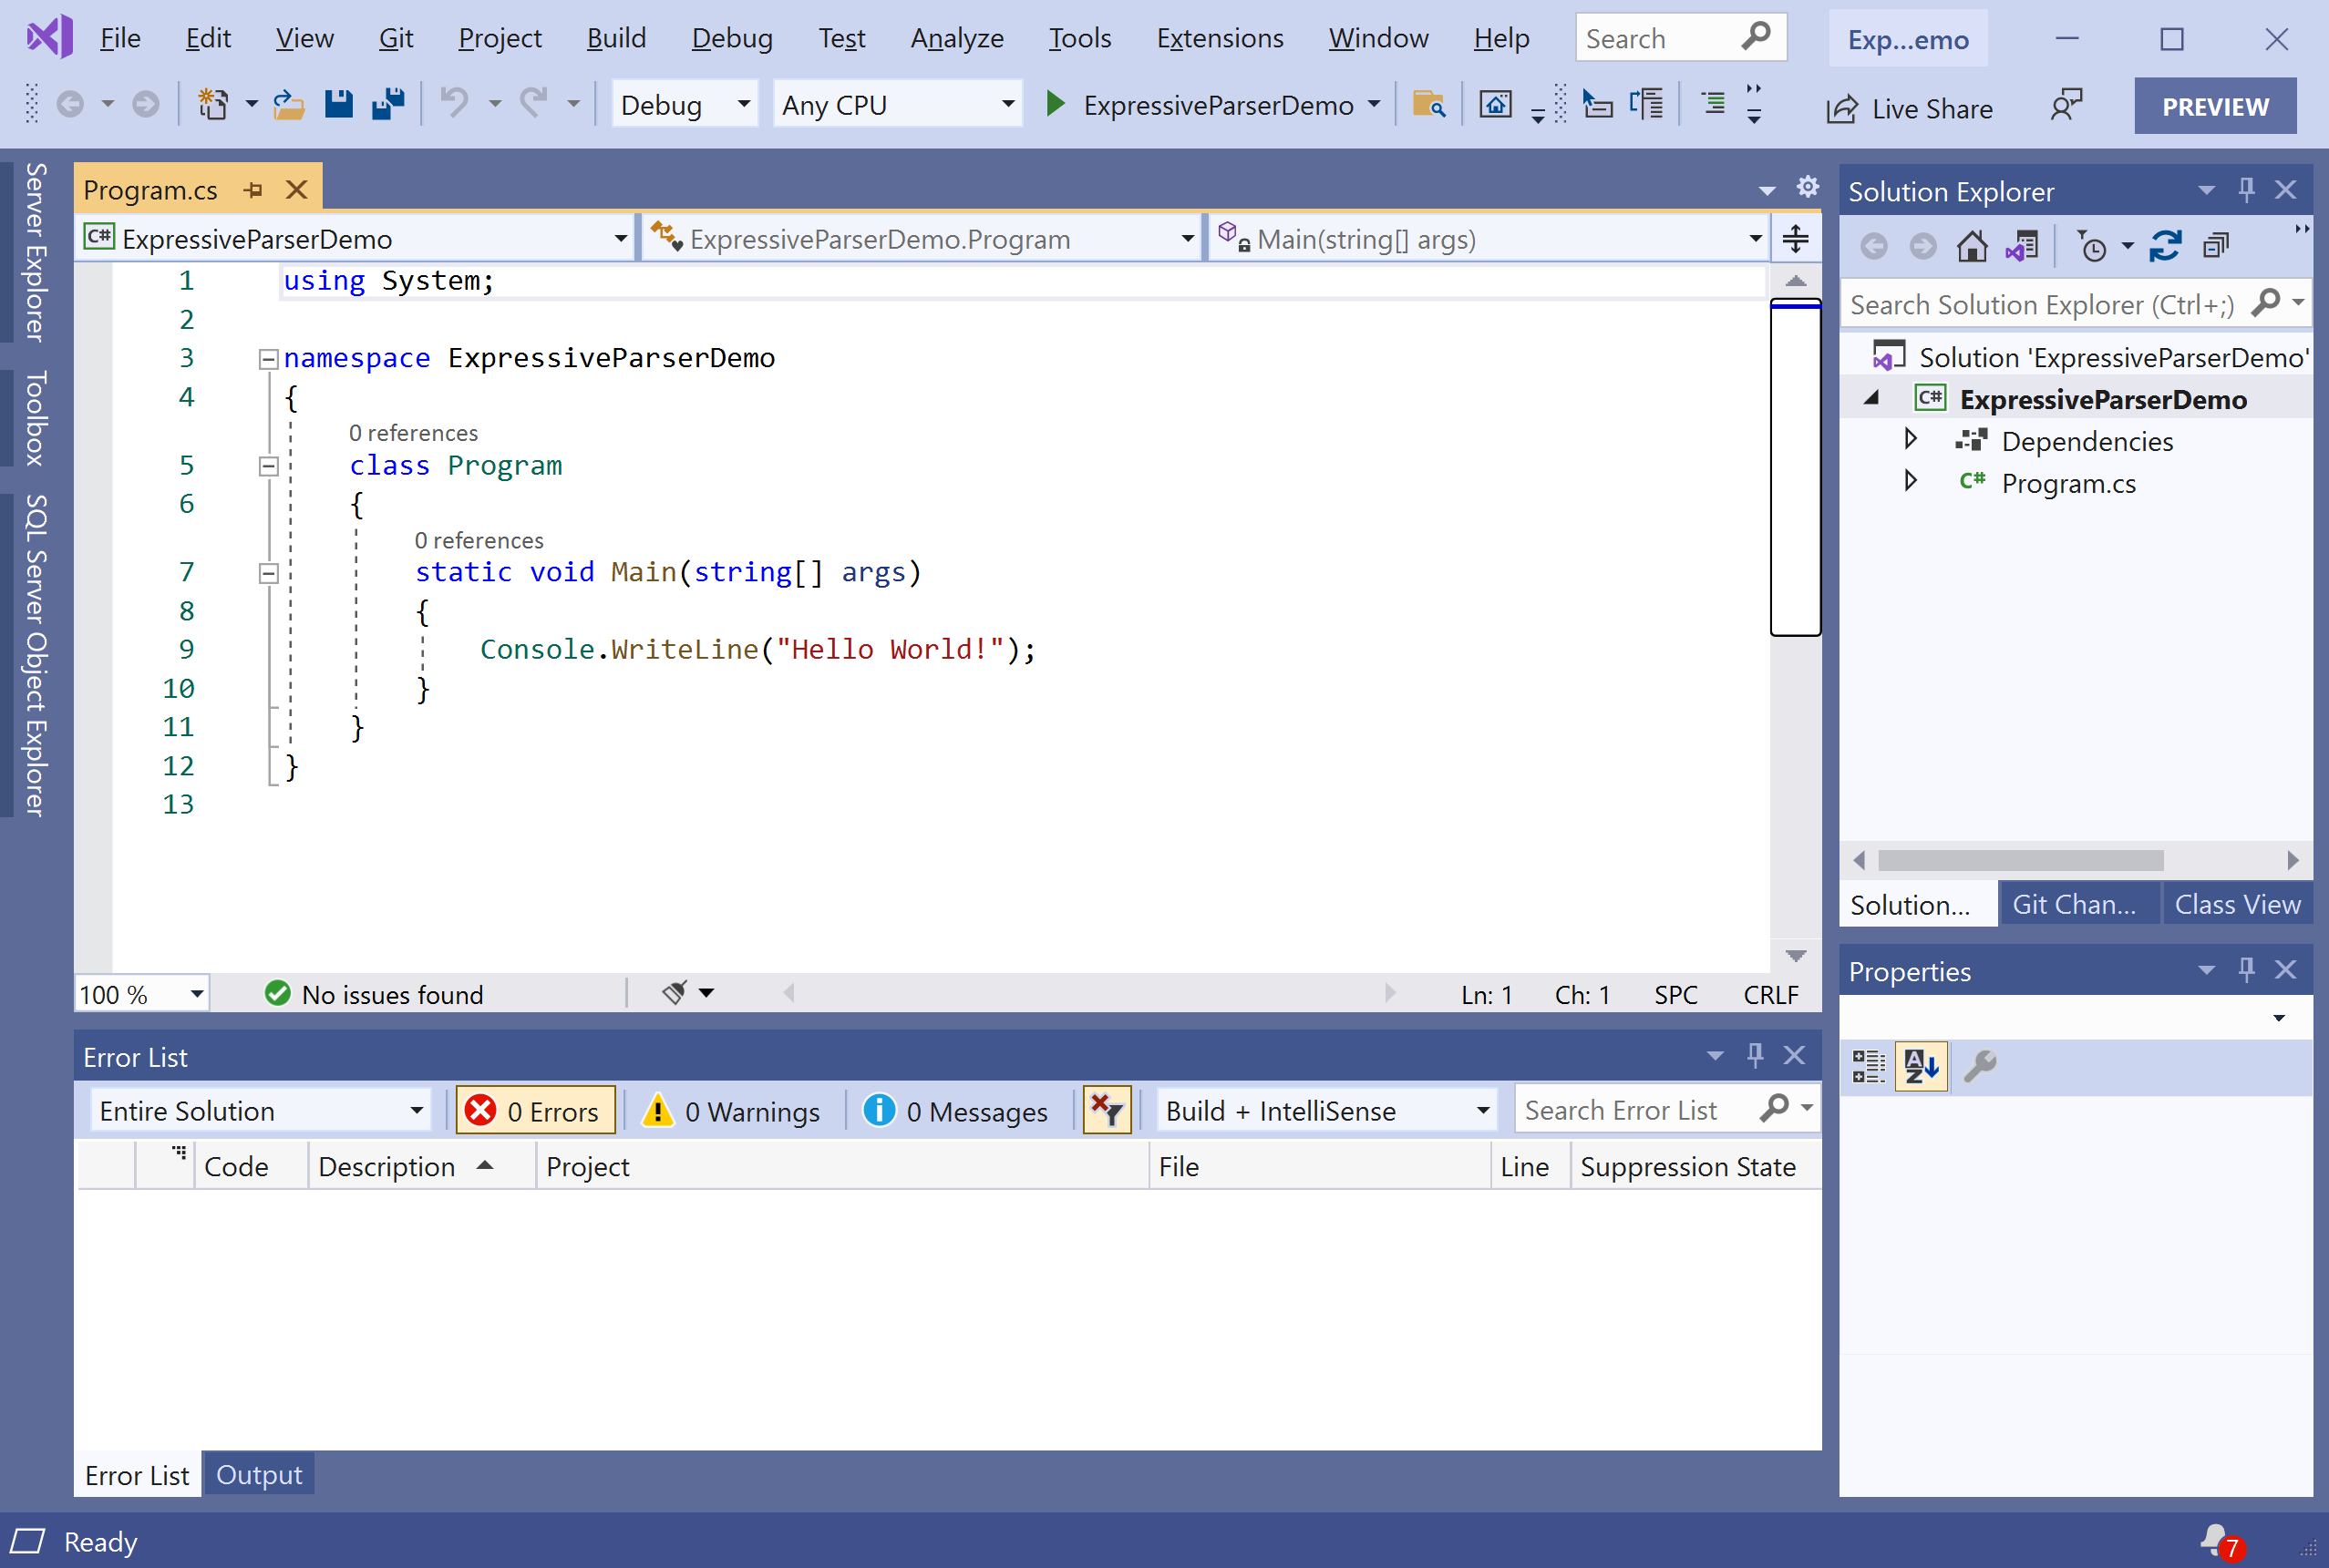Click the Alphabetical sort icon in Properties
Viewport: 2329px width, 1568px height.
[x=1921, y=1066]
